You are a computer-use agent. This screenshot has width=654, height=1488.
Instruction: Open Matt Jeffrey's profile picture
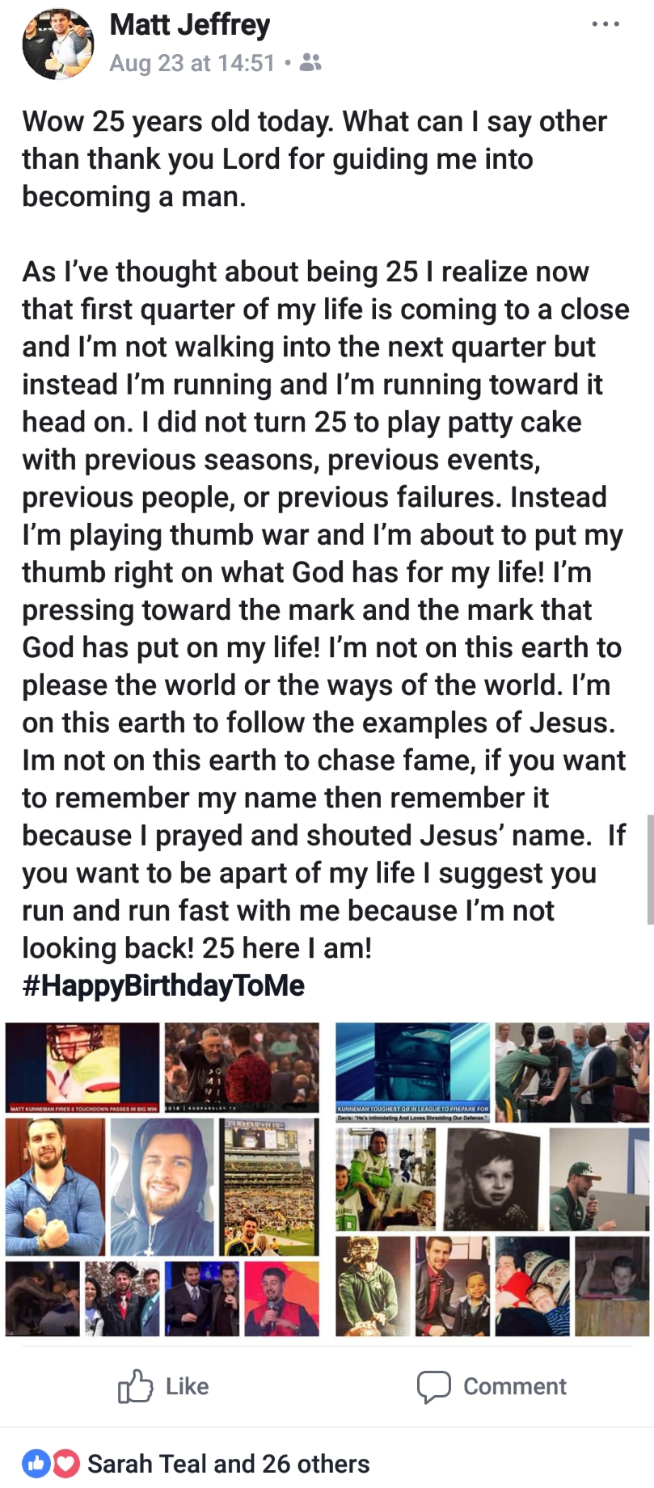[x=57, y=44]
